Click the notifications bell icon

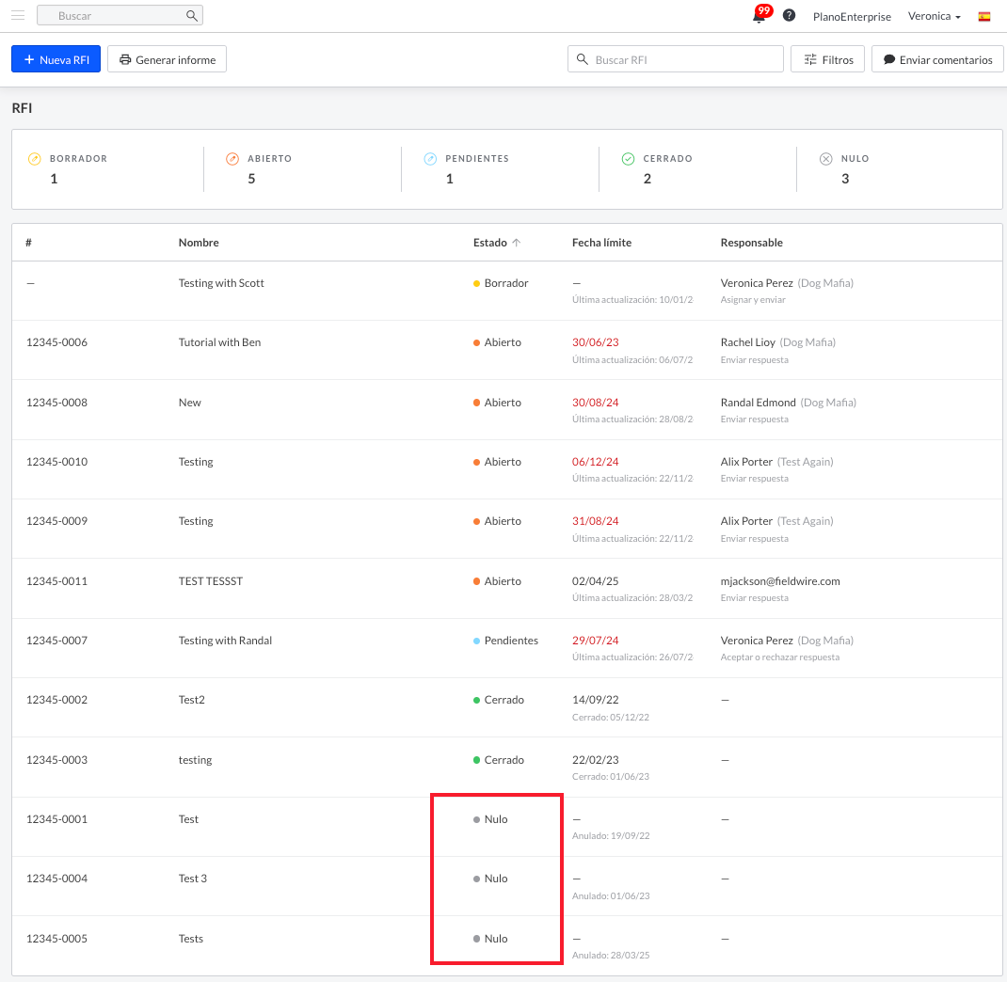[x=759, y=16]
